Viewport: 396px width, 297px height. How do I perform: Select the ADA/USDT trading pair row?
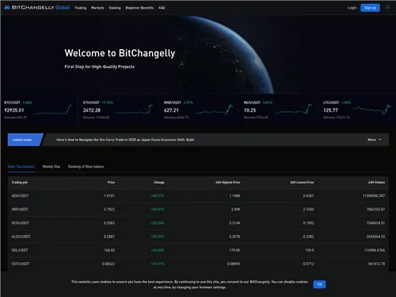(198, 196)
